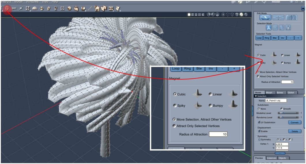The width and height of the screenshot is (306, 164).
Task: Click the Radius of Attraction field
Action: [x=288, y=82]
